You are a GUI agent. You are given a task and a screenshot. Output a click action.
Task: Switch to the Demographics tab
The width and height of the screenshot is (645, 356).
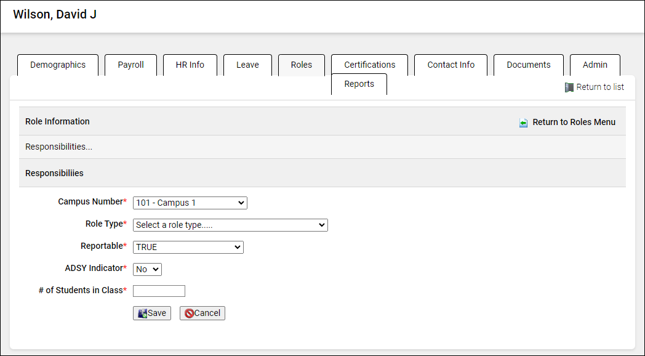[x=58, y=65]
